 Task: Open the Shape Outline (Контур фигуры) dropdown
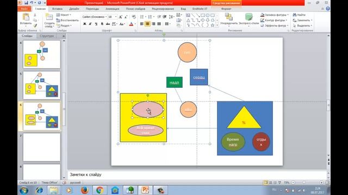pos(274,20)
